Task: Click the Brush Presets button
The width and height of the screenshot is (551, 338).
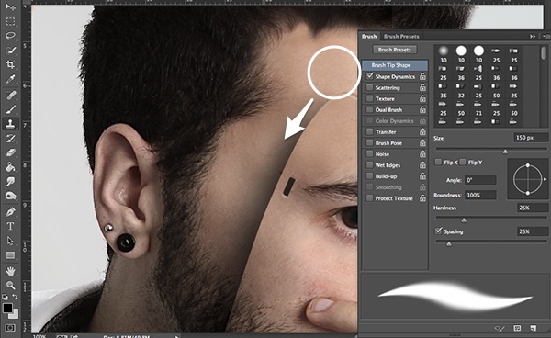Action: click(395, 50)
